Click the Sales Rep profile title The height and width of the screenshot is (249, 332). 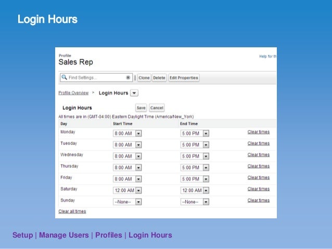pos(76,62)
